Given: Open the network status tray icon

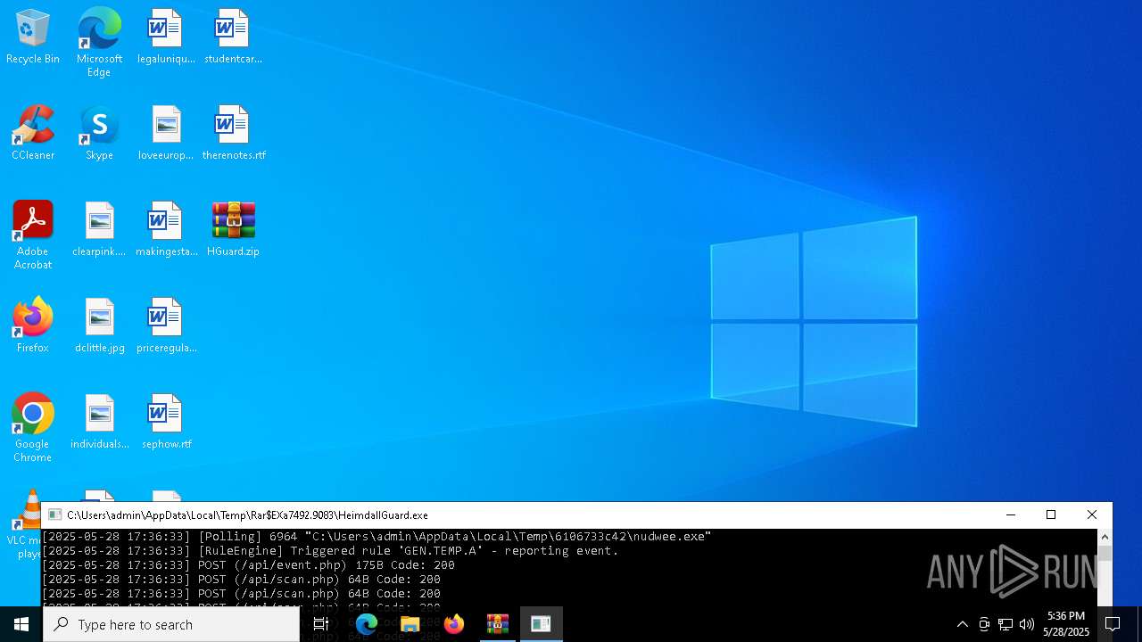Looking at the screenshot, I should pos(1005,624).
